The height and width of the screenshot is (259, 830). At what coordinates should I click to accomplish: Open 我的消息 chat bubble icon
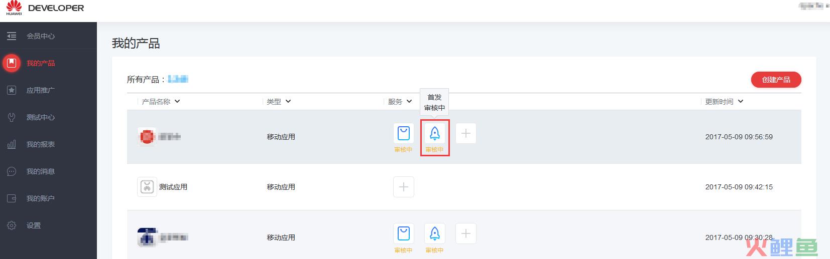(12, 171)
